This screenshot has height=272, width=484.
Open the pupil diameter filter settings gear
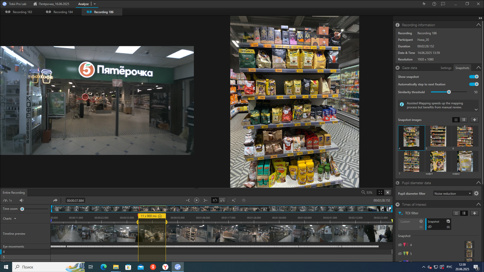476,193
